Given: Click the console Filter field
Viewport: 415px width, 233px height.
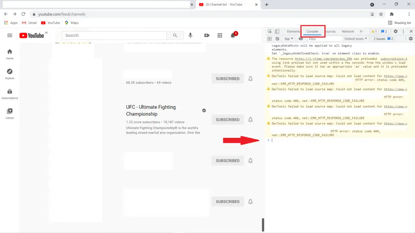Looking at the screenshot, I should click(x=324, y=39).
